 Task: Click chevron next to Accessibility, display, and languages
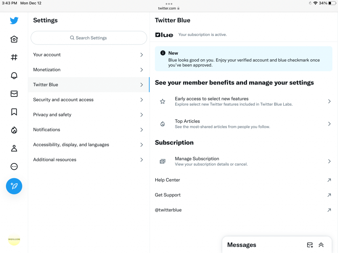tap(142, 145)
